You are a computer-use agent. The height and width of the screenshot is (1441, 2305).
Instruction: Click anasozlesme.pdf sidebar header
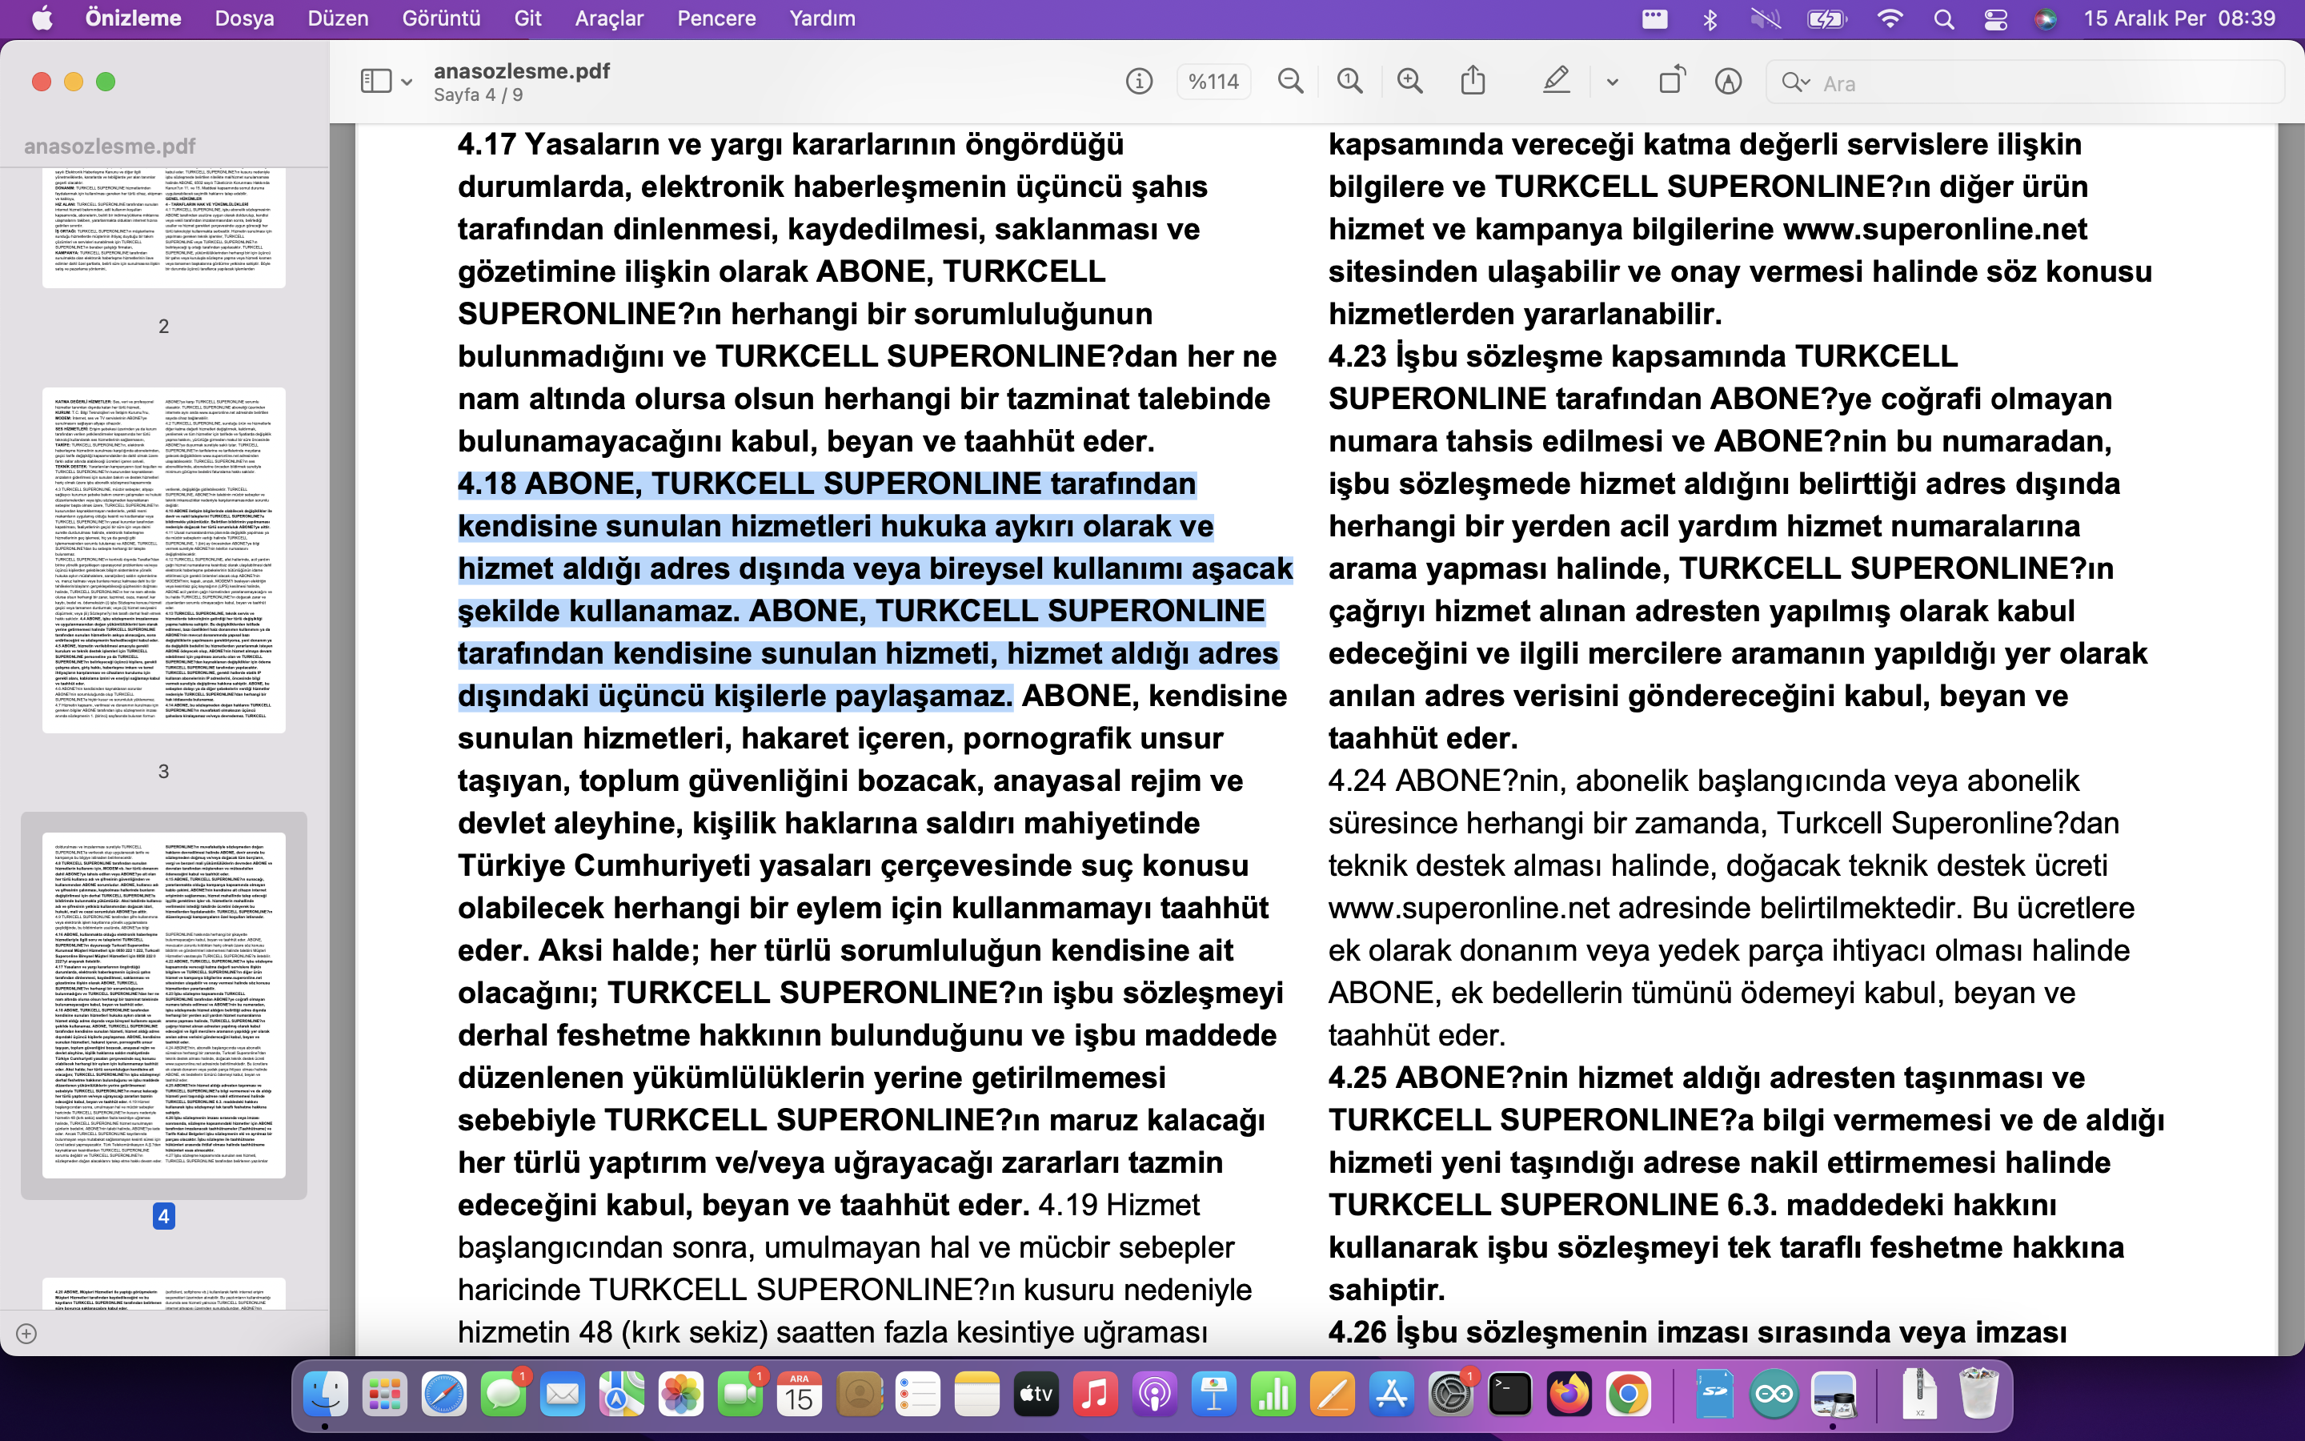pyautogui.click(x=110, y=146)
